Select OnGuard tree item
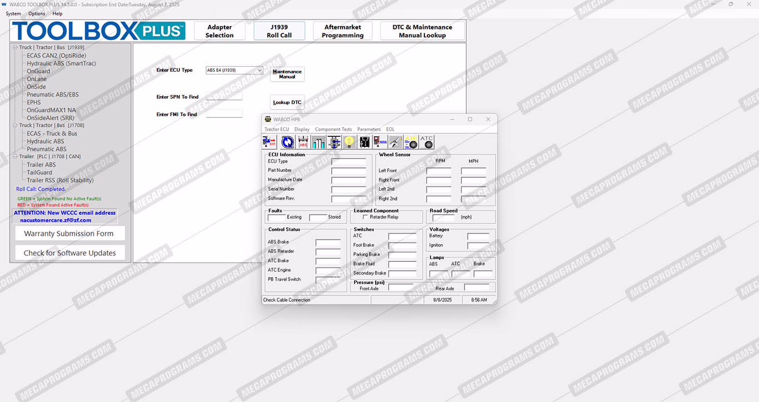759x402 pixels. (38, 71)
